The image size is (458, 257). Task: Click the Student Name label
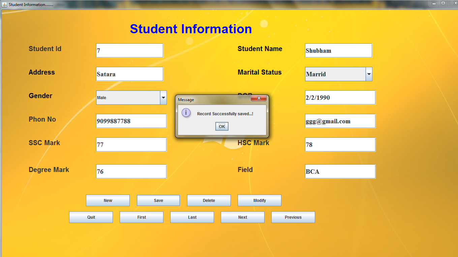tap(260, 49)
